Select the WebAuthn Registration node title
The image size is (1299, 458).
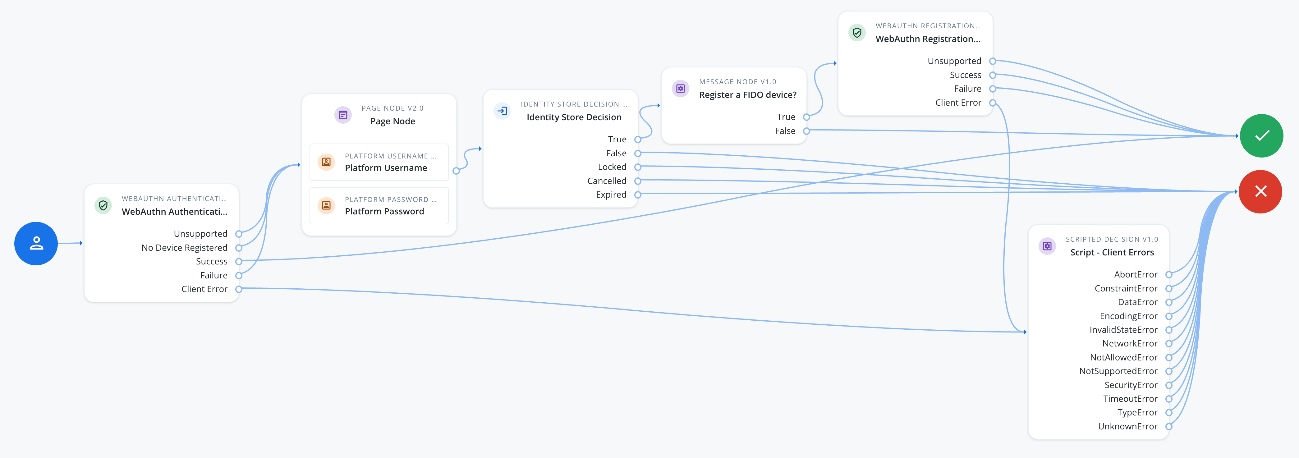928,39
